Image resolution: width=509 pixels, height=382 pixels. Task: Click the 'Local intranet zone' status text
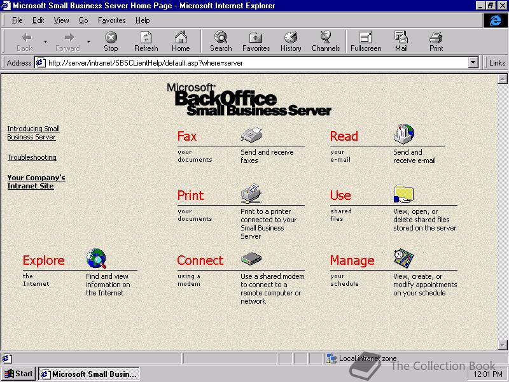[368, 358]
